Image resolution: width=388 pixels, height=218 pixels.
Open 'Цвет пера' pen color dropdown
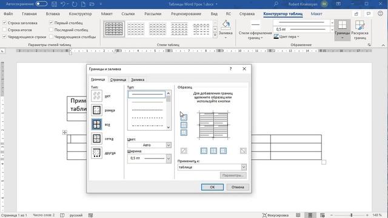(x=287, y=36)
